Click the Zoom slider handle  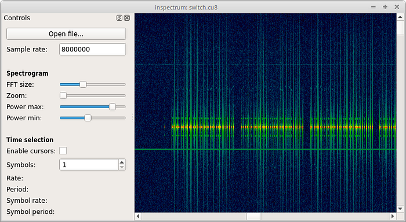pos(63,95)
